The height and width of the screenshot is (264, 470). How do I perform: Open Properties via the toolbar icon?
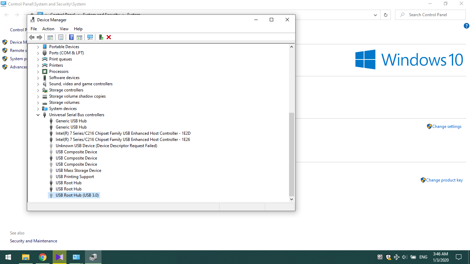(x=61, y=37)
